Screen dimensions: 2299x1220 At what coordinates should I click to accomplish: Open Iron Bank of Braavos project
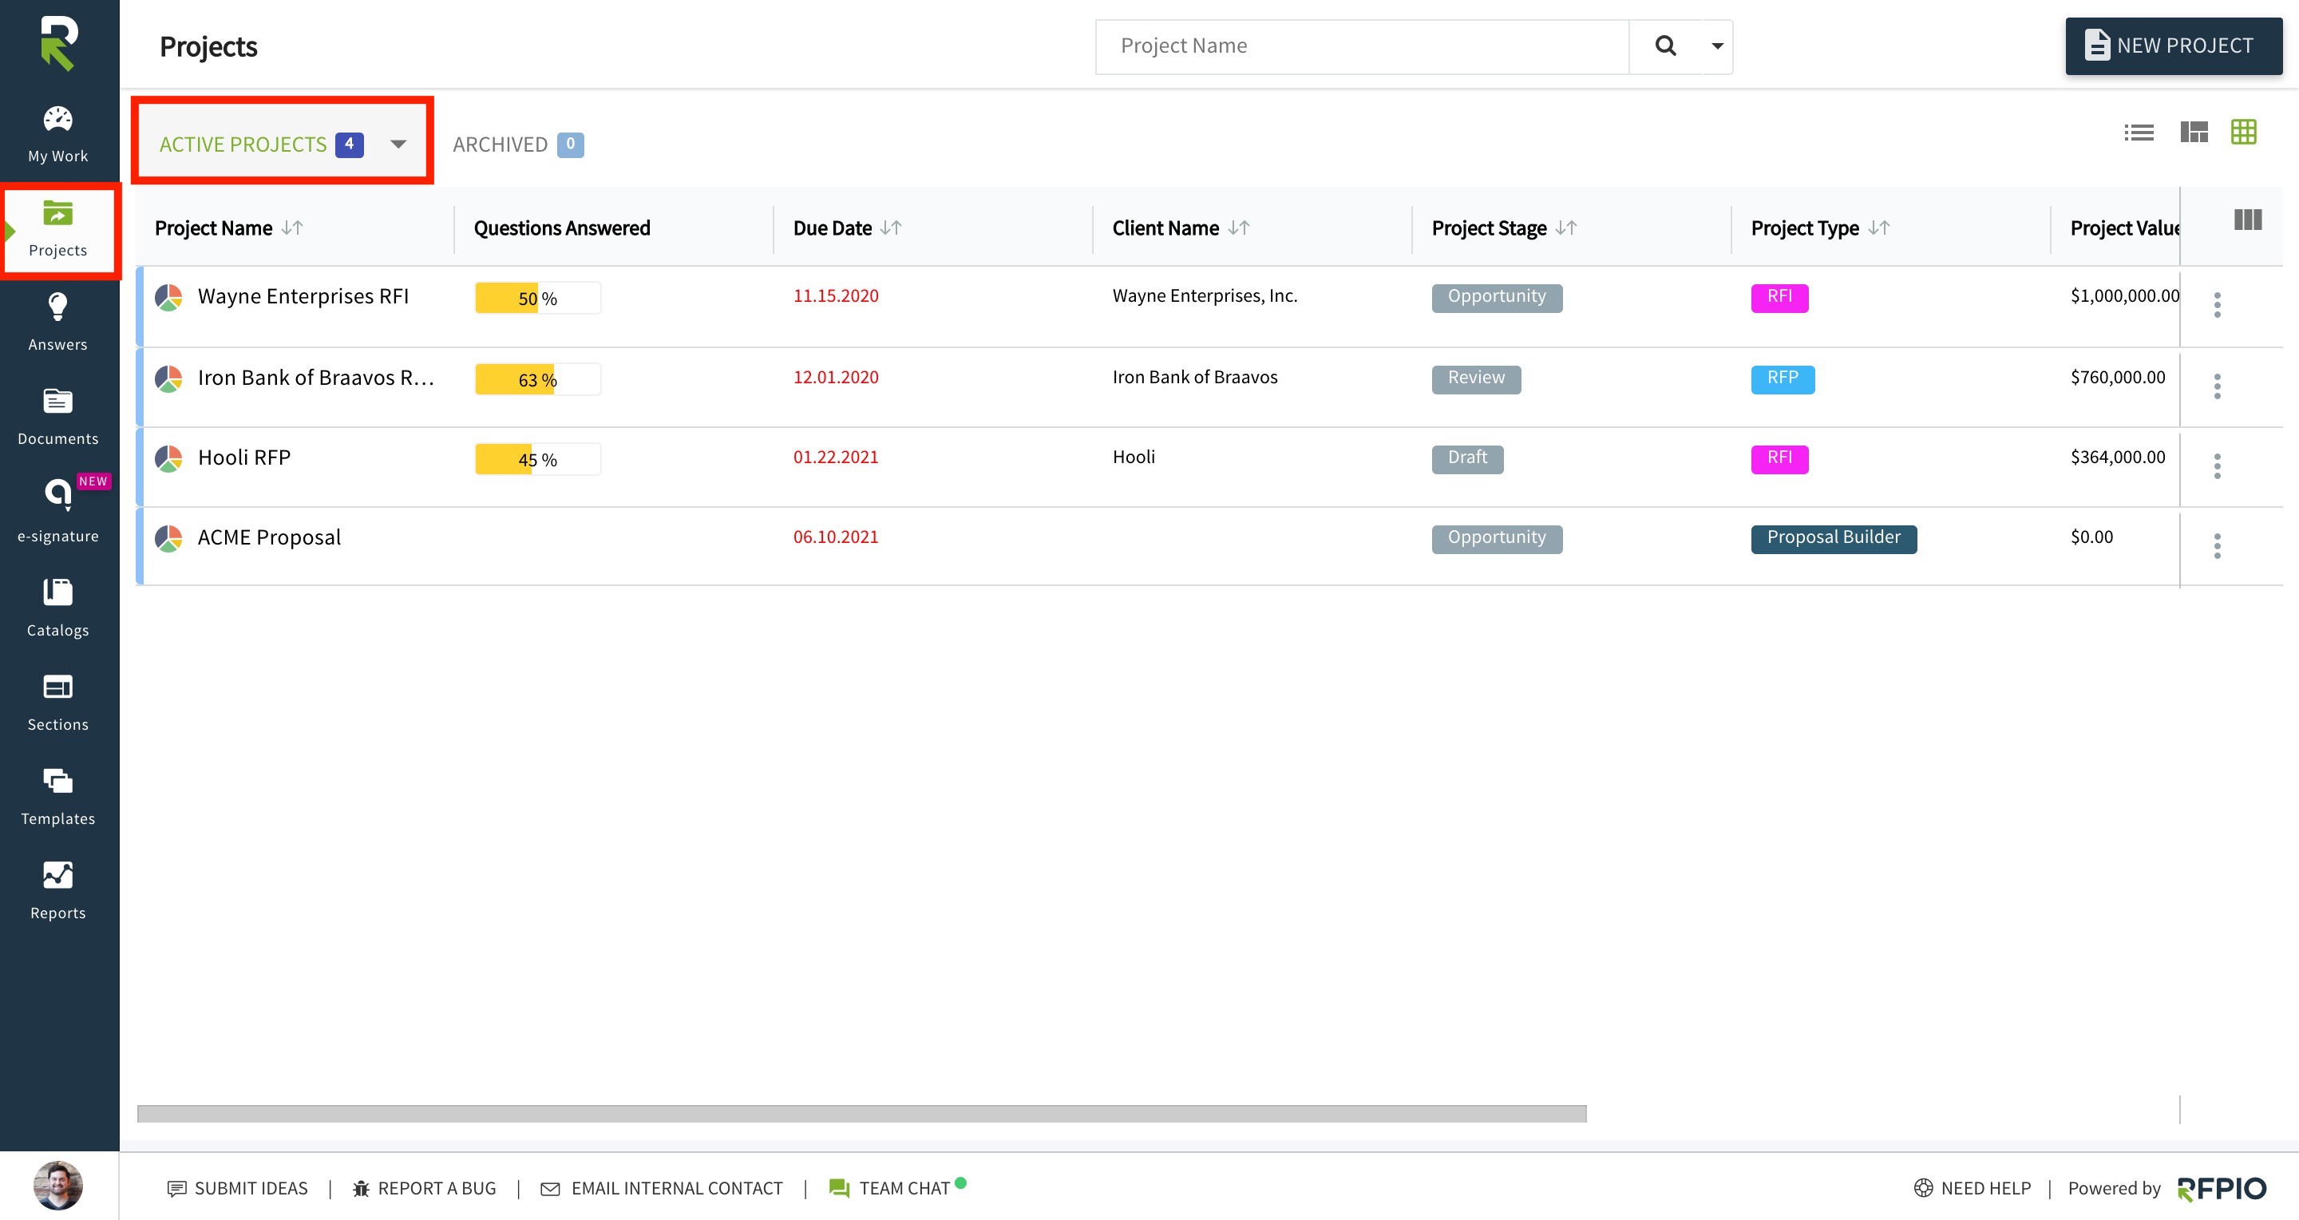316,378
